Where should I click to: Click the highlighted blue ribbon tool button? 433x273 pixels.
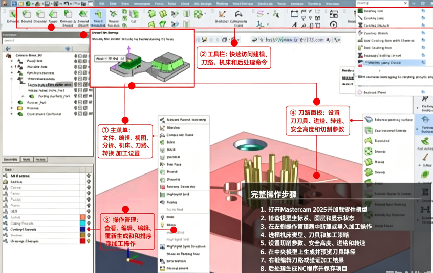click(98, 18)
